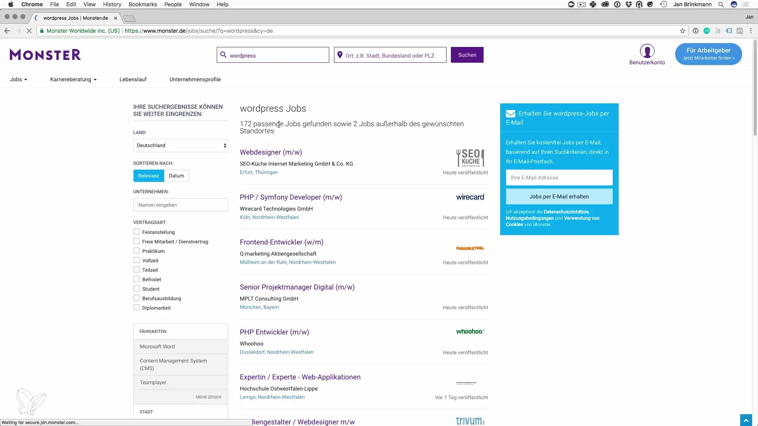Image resolution: width=758 pixels, height=426 pixels.
Task: Click the green extension icon in toolbar
Action: tap(707, 31)
